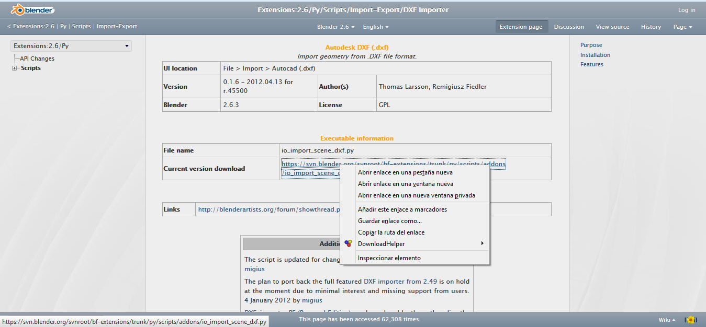Viewport: 706px width, 327px height.
Task: Choose Abrir enlace en una pestaña nueva
Action: click(414, 172)
